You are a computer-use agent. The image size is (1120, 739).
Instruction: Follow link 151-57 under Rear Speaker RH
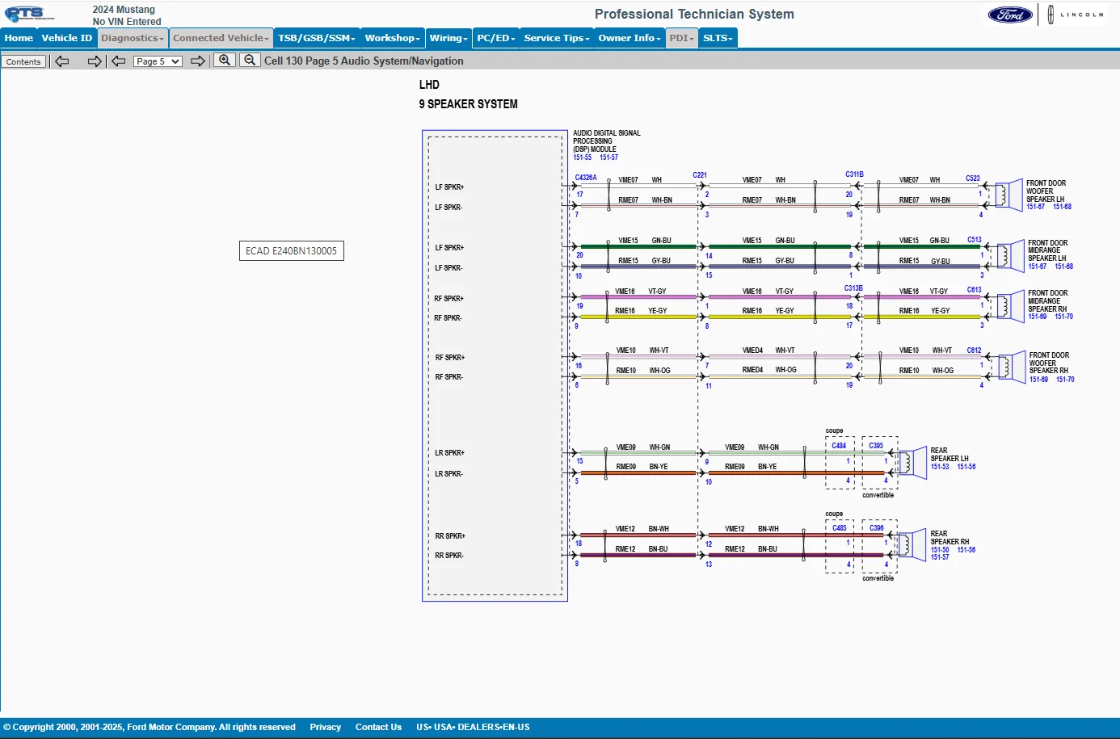[x=940, y=557]
